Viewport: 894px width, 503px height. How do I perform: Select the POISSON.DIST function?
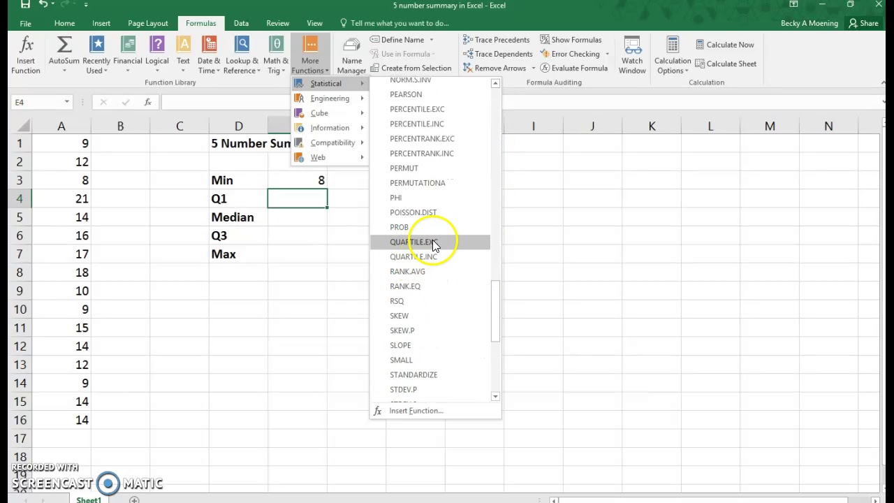pyautogui.click(x=430, y=212)
